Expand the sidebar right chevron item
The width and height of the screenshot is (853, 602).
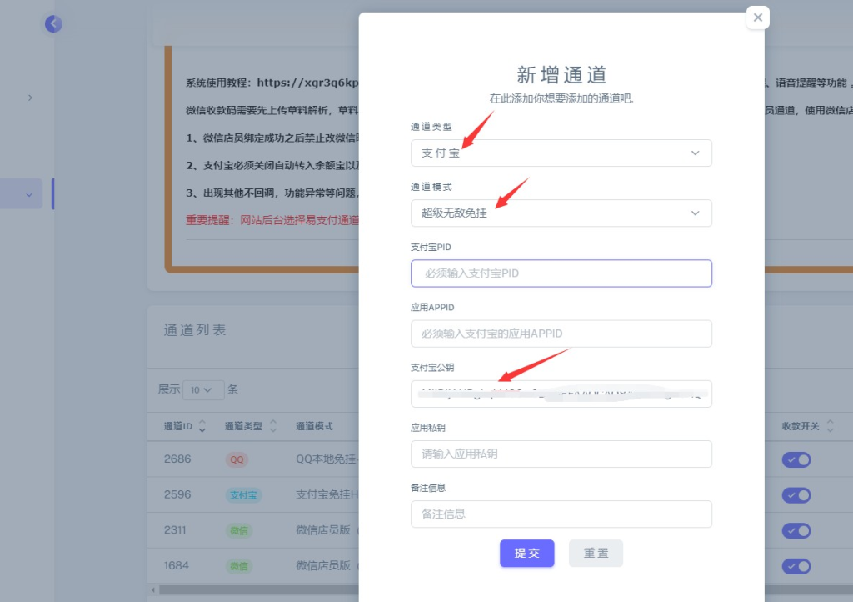pyautogui.click(x=30, y=98)
